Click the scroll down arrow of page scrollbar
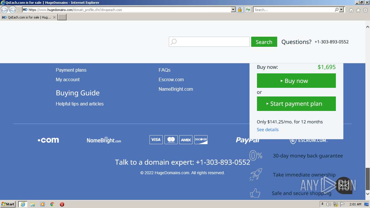Screen dimensions: 370x208 [368, 194]
